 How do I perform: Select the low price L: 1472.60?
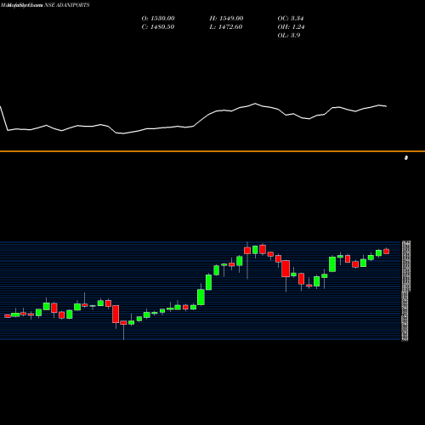coord(226,27)
